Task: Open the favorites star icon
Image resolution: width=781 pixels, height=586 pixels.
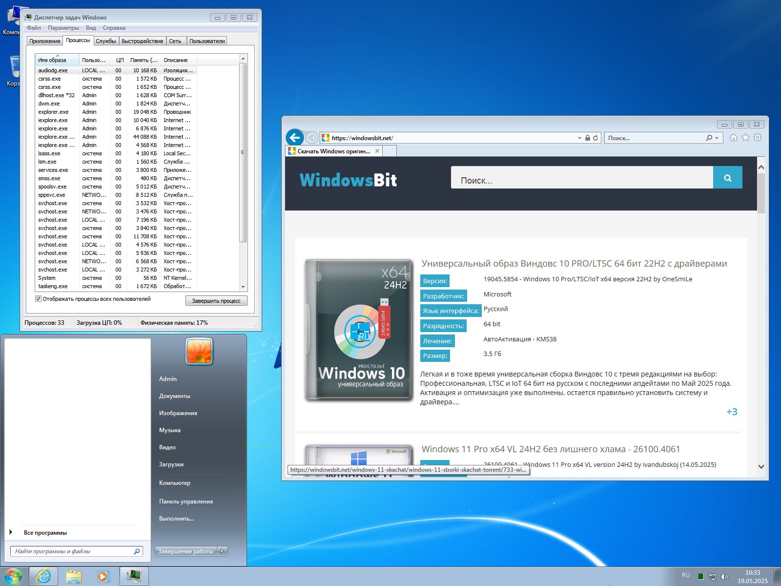Action: (745, 138)
